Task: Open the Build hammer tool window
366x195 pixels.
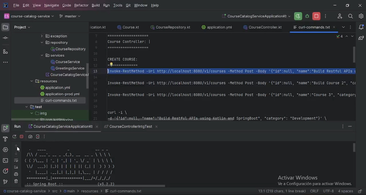Action: tap(5, 139)
